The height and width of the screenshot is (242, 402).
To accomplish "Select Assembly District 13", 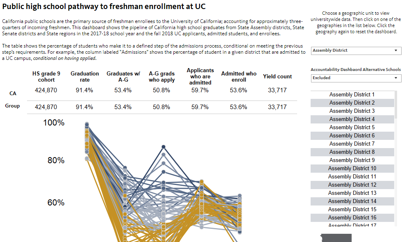I will tap(352, 193).
